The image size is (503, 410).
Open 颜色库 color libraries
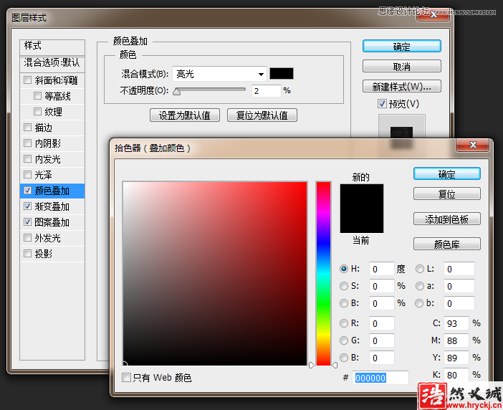coord(447,244)
